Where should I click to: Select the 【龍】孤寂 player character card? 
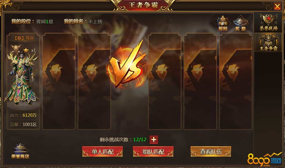pos(23,81)
